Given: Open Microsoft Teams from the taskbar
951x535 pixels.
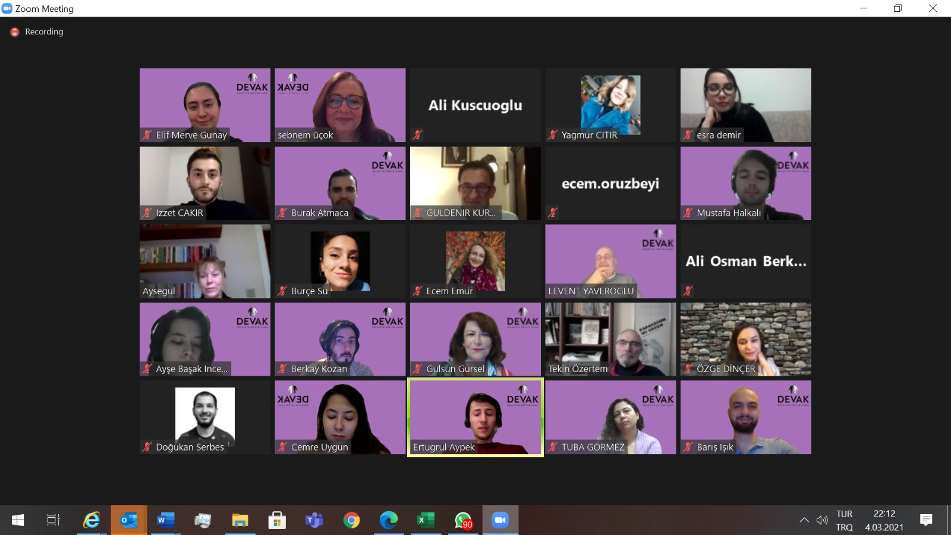Looking at the screenshot, I should pos(314,521).
